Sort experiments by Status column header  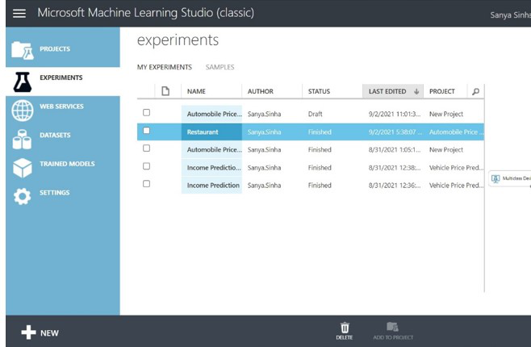point(319,92)
